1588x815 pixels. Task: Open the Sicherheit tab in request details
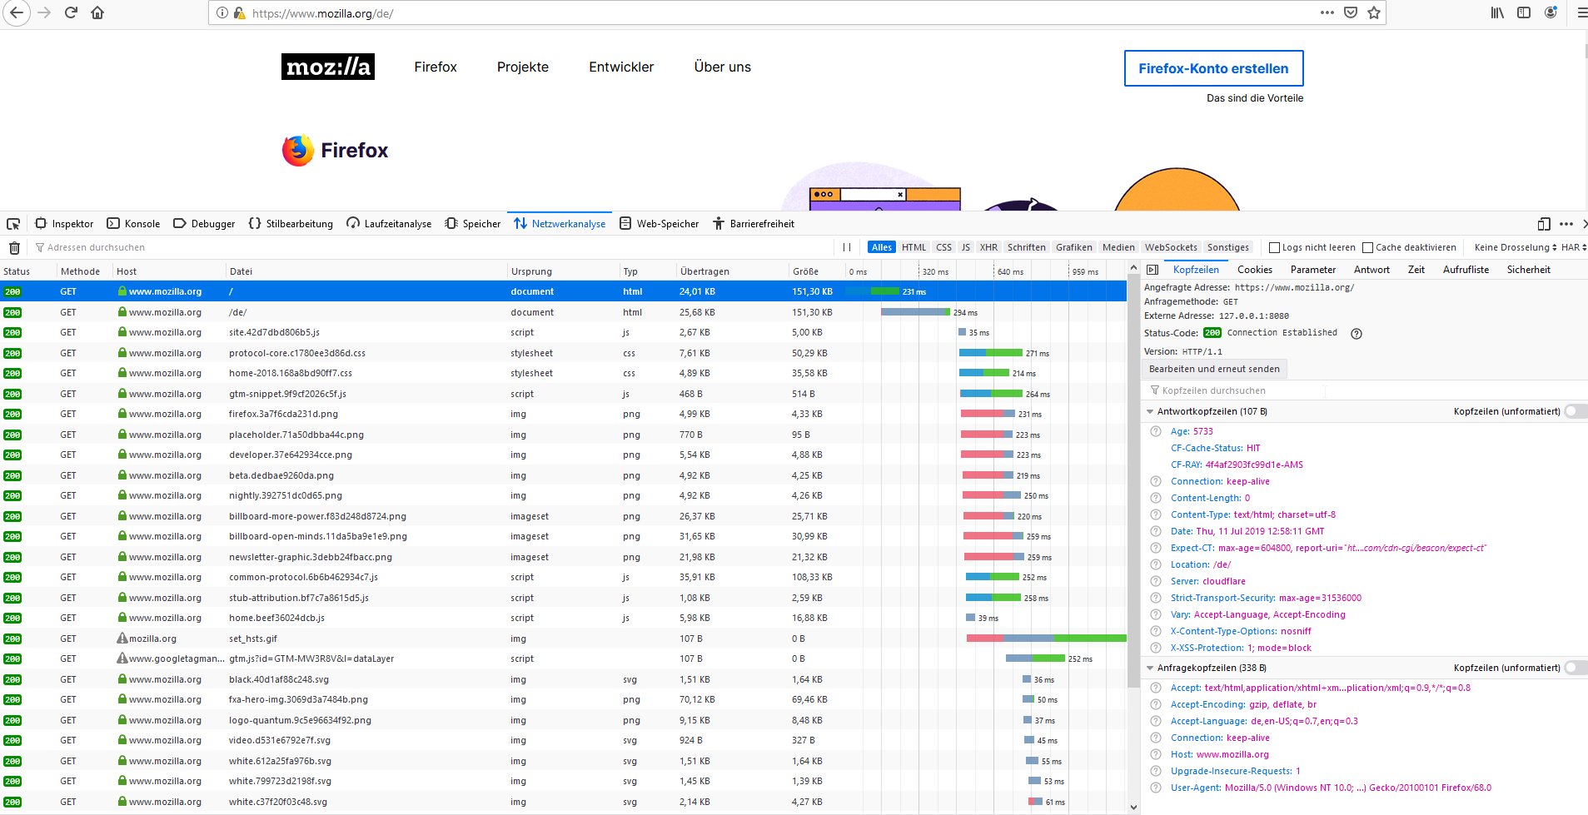(1529, 270)
